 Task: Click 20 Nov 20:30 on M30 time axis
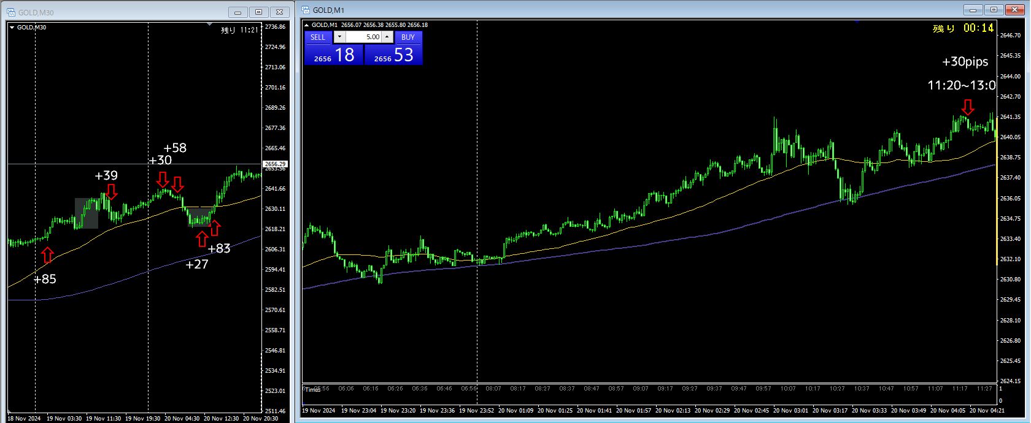click(260, 419)
